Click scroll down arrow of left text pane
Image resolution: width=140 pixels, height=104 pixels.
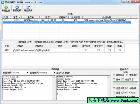point(54,99)
